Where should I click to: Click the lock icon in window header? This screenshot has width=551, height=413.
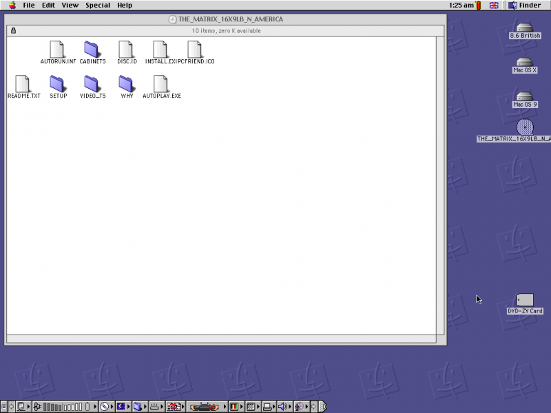click(x=13, y=30)
